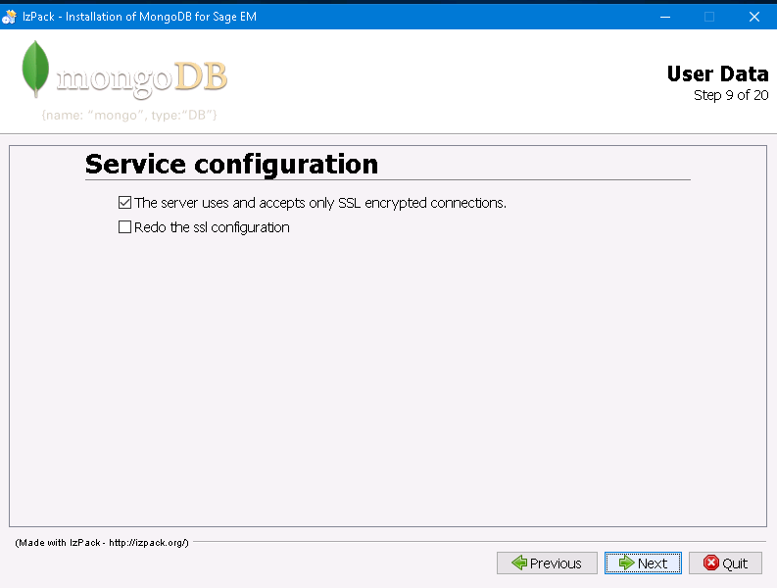Disable the SSL encrypted connections checkbox
Screen dimensions: 777x588
124,203
